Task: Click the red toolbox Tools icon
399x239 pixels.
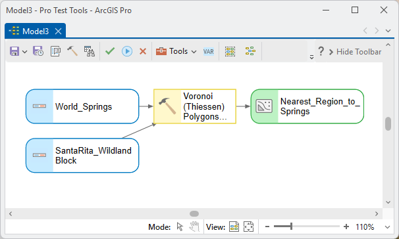Action: click(161, 51)
